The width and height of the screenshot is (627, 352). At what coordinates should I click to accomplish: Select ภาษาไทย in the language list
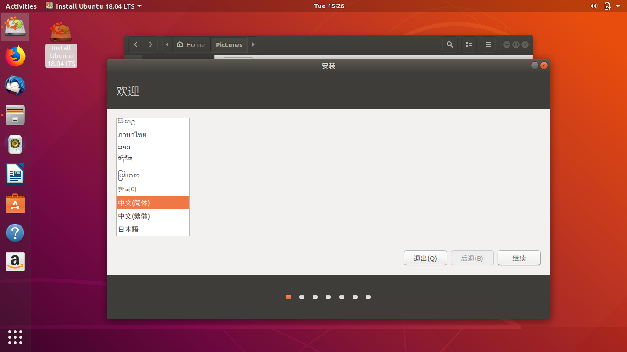[153, 135]
